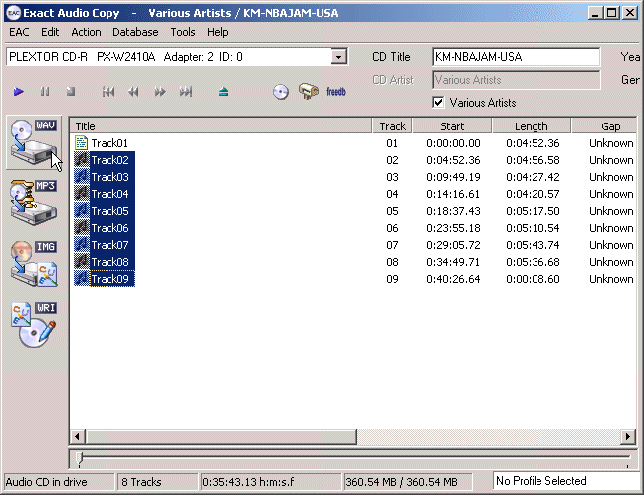The image size is (644, 495).
Task: Click Audio CD in drive status
Action: click(60, 481)
